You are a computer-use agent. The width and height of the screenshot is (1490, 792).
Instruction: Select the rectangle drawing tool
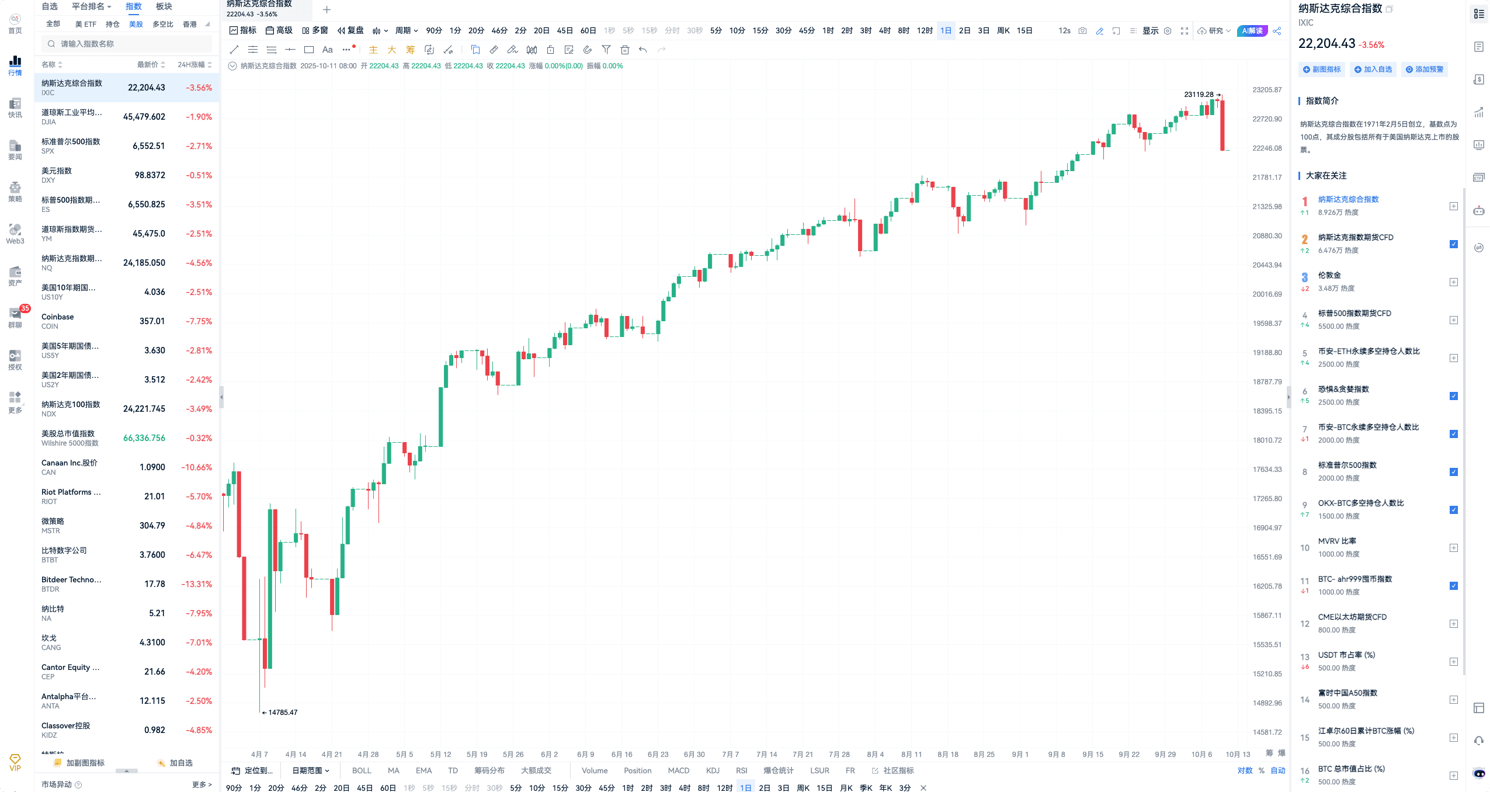click(x=309, y=50)
